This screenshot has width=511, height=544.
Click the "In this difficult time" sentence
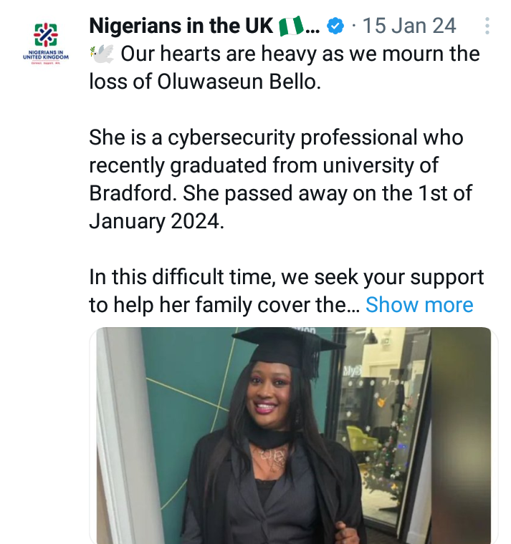click(286, 277)
